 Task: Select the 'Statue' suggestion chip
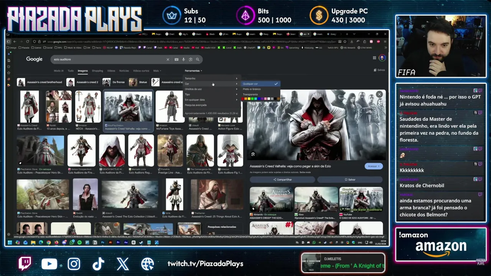pyautogui.click(x=138, y=82)
